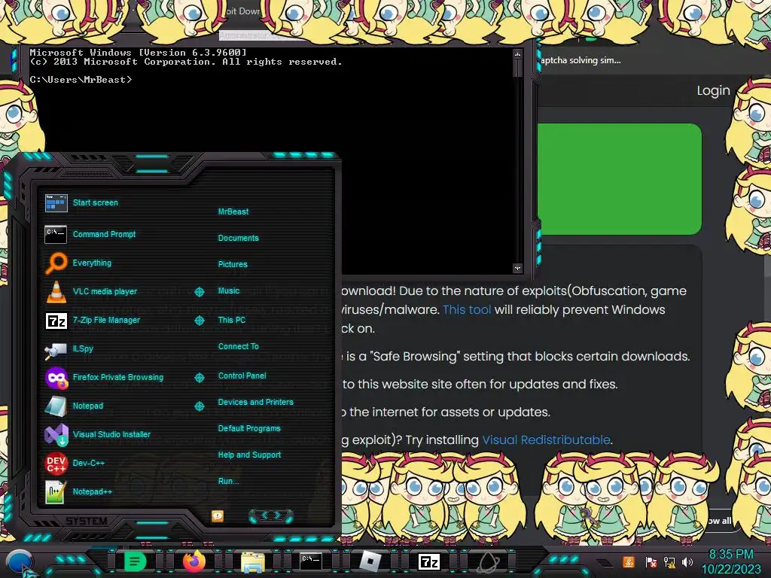Expand Firefox Private Browsing jump list arrow
Screen dimensions: 771x578
199,378
